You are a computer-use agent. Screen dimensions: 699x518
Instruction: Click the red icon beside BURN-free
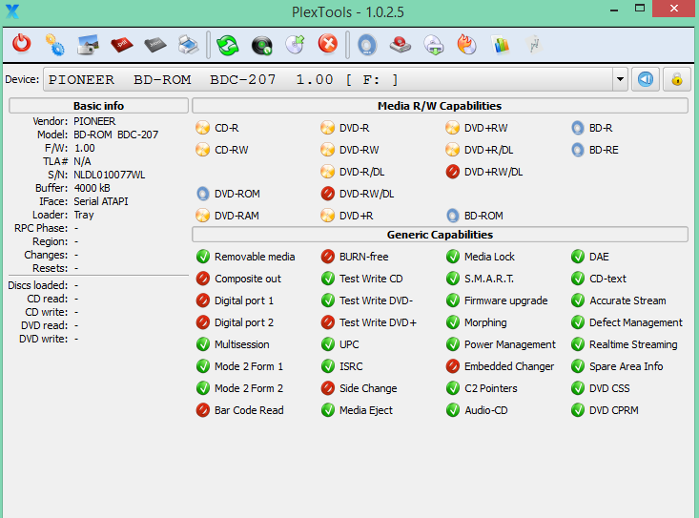(x=328, y=257)
